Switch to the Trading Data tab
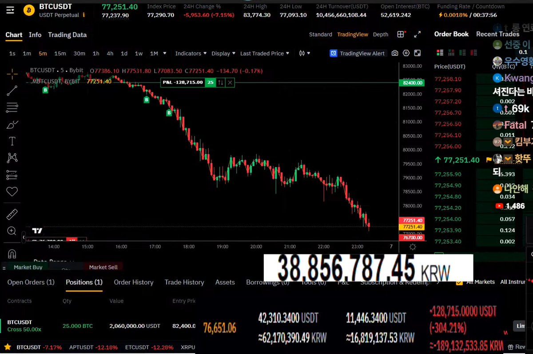This screenshot has height=354, width=533. (x=67, y=35)
